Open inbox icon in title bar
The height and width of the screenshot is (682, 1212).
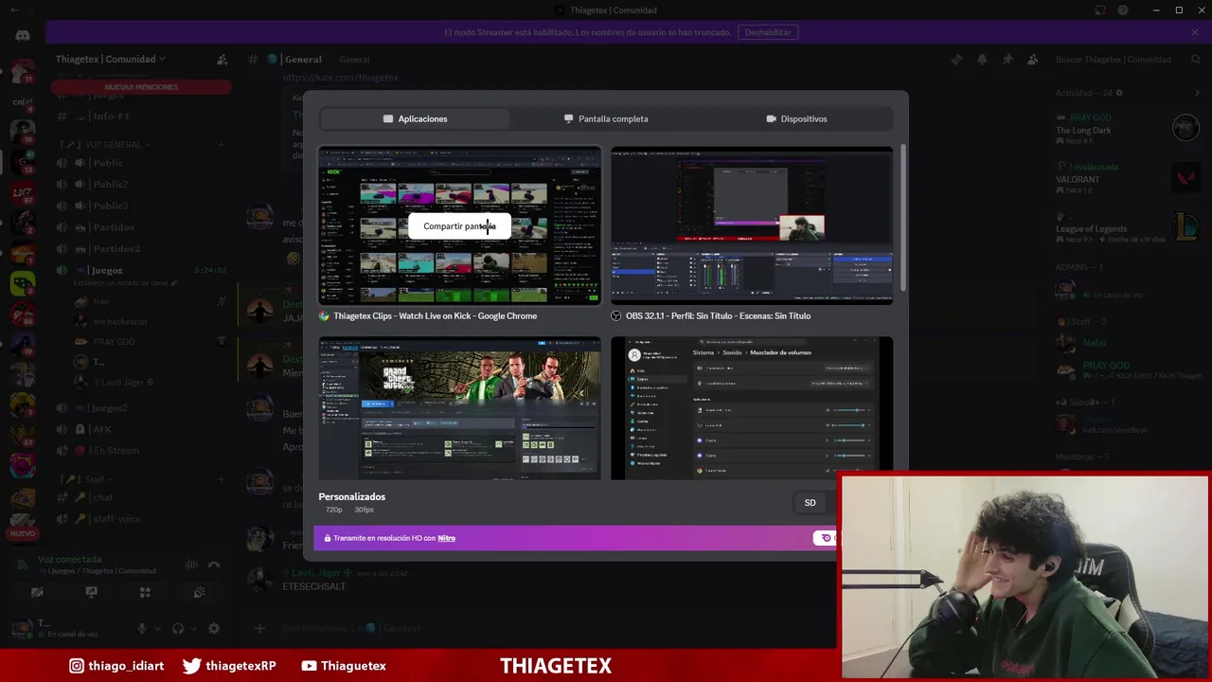(1100, 10)
